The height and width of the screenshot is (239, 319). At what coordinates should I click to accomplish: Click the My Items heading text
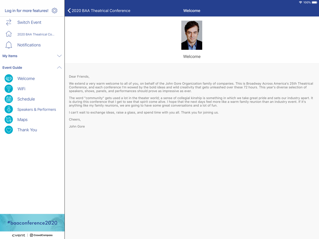(10, 56)
